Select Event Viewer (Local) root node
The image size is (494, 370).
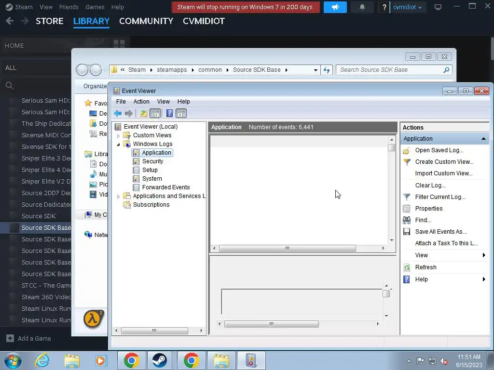(x=151, y=127)
